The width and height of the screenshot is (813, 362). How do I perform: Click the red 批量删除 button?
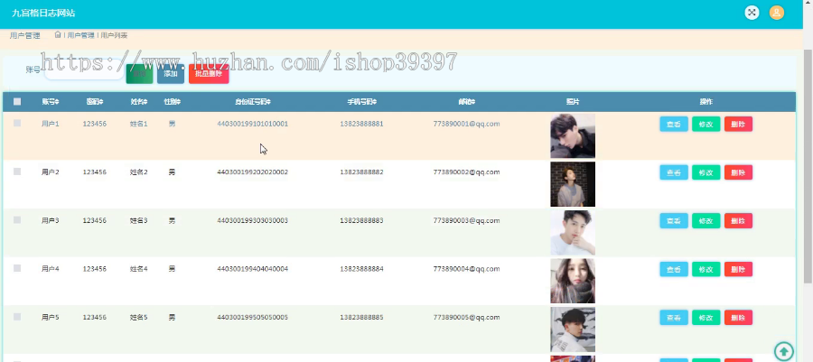coord(209,74)
